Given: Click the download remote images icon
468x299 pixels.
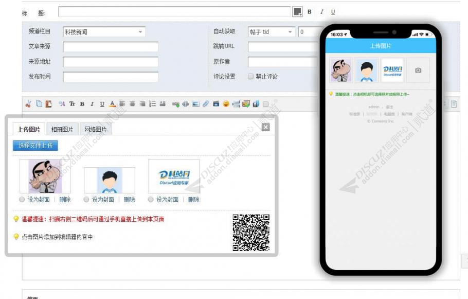Looking at the screenshot, I should click(246, 104).
